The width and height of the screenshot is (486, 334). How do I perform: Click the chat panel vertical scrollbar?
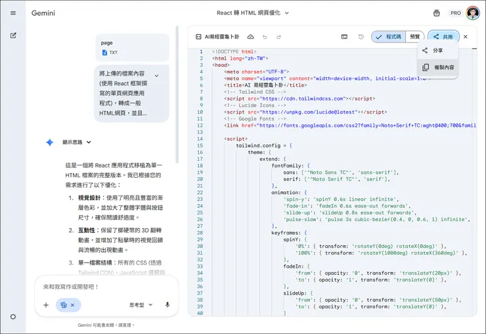(177, 94)
